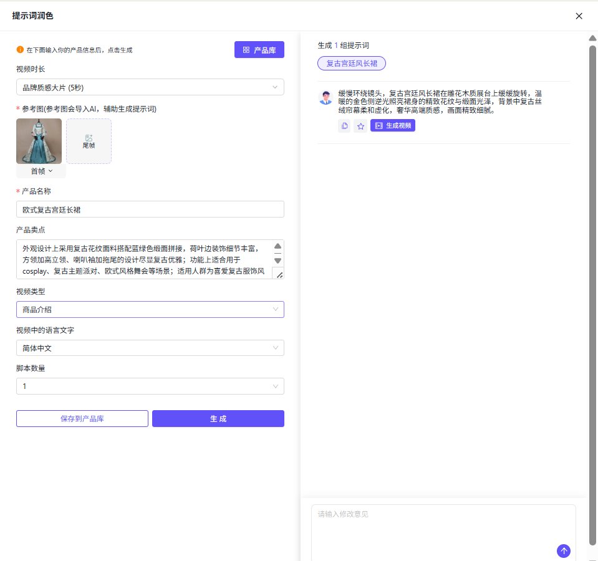The width and height of the screenshot is (598, 561).
Task: Click the up arrow of the 产品卖点 scrollbar
Action: pos(277,246)
